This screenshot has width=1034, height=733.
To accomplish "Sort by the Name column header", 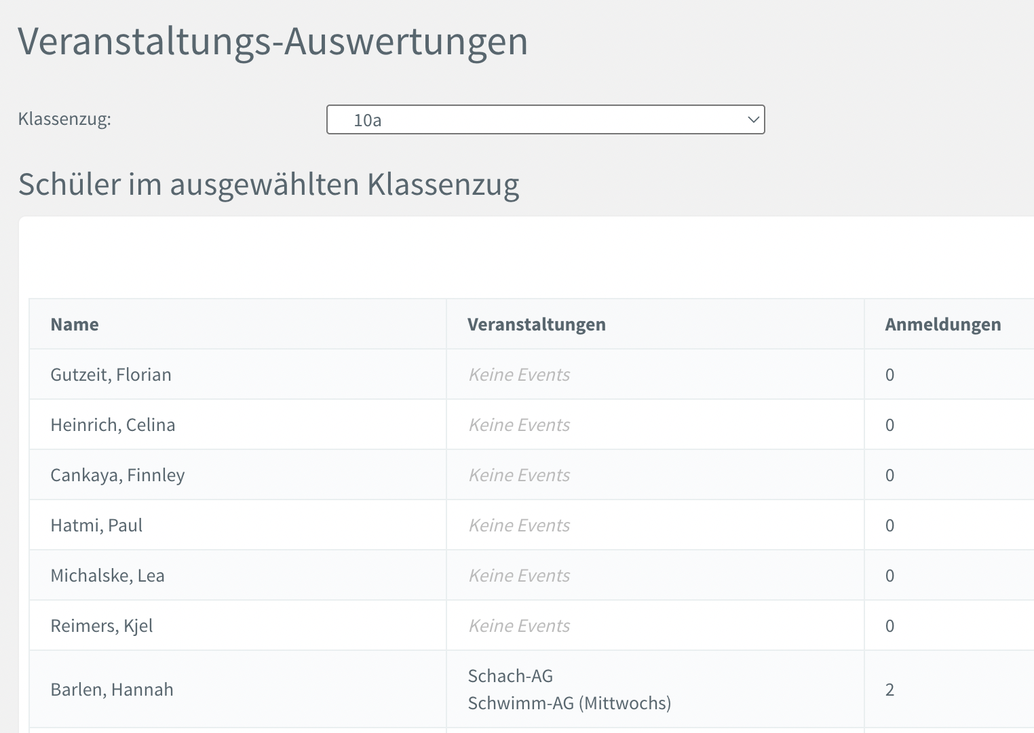I will 75,324.
